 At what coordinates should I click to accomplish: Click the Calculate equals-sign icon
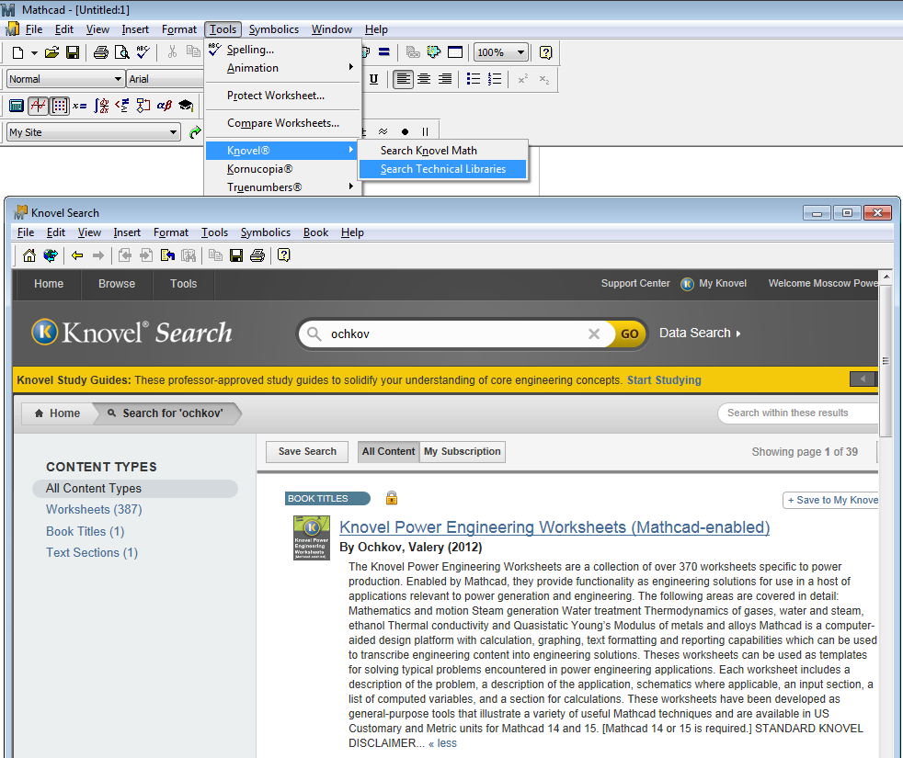(384, 52)
